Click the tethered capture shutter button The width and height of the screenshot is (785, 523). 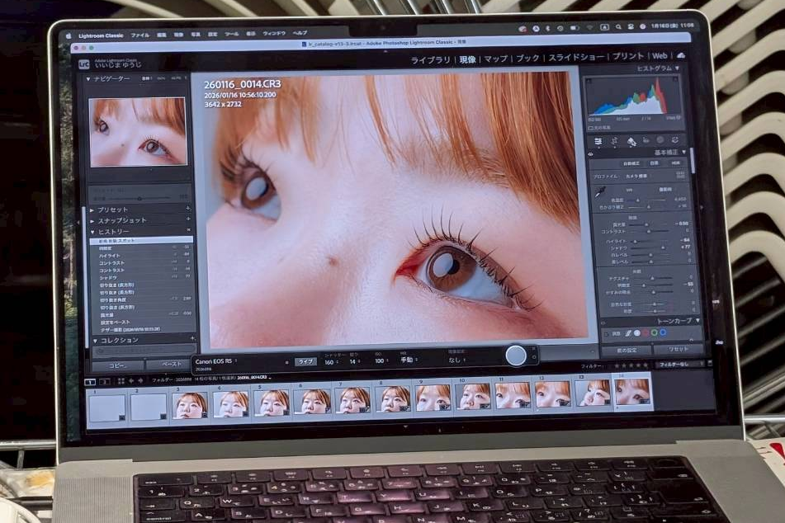(516, 356)
